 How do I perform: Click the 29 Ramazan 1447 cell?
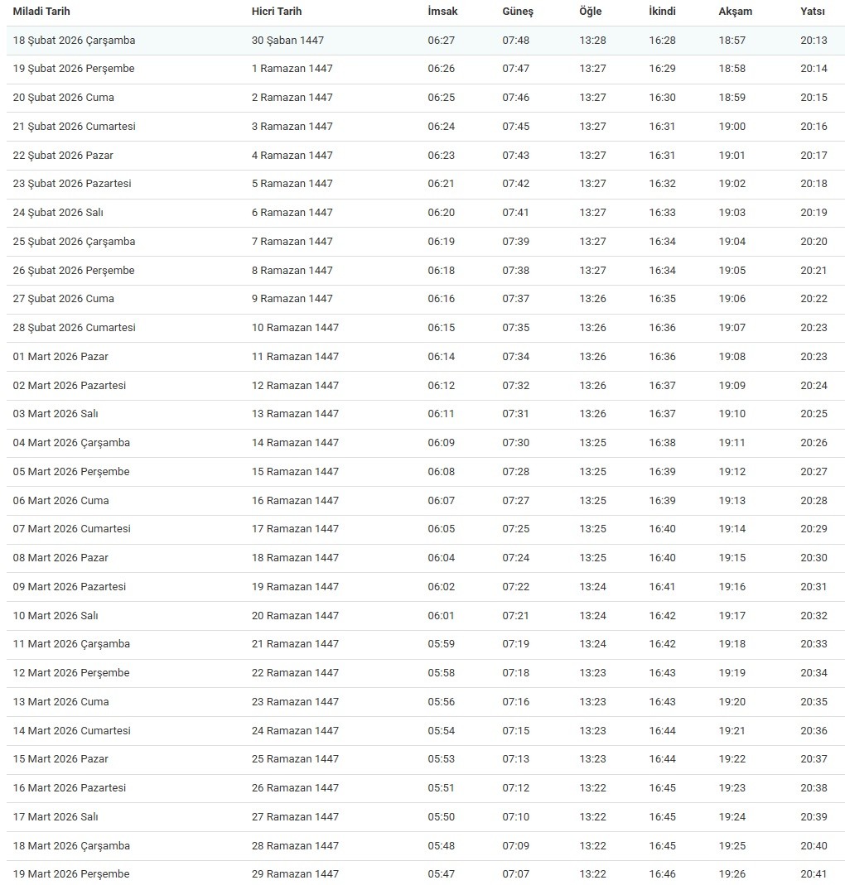(295, 874)
